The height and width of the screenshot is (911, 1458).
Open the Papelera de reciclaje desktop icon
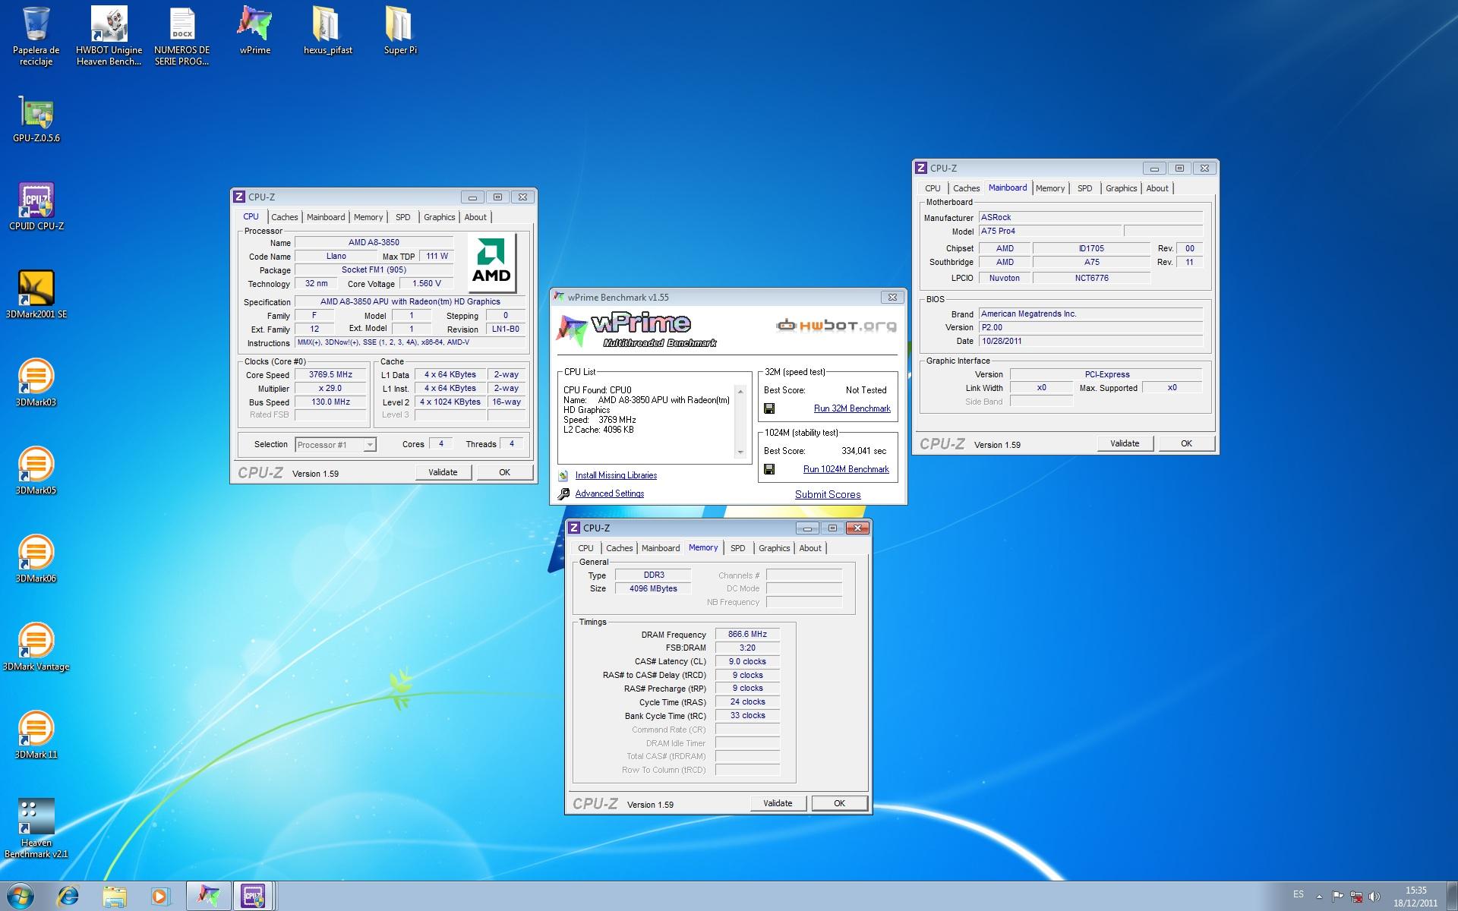[36, 36]
